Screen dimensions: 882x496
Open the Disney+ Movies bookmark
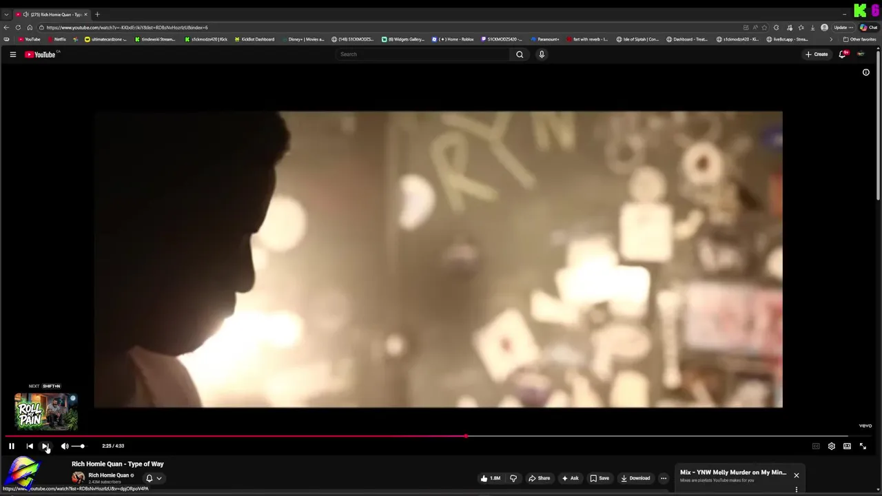tap(302, 39)
